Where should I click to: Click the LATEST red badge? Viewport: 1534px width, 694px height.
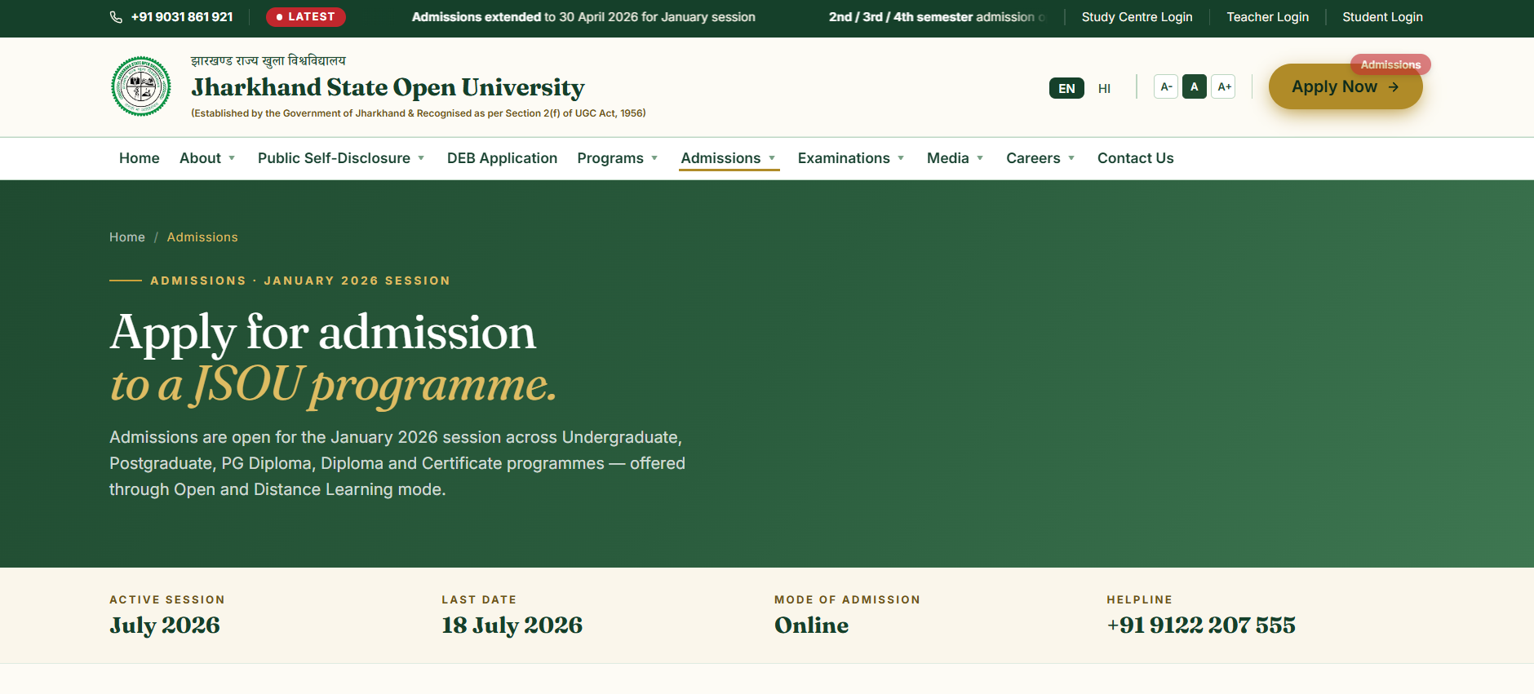(306, 17)
